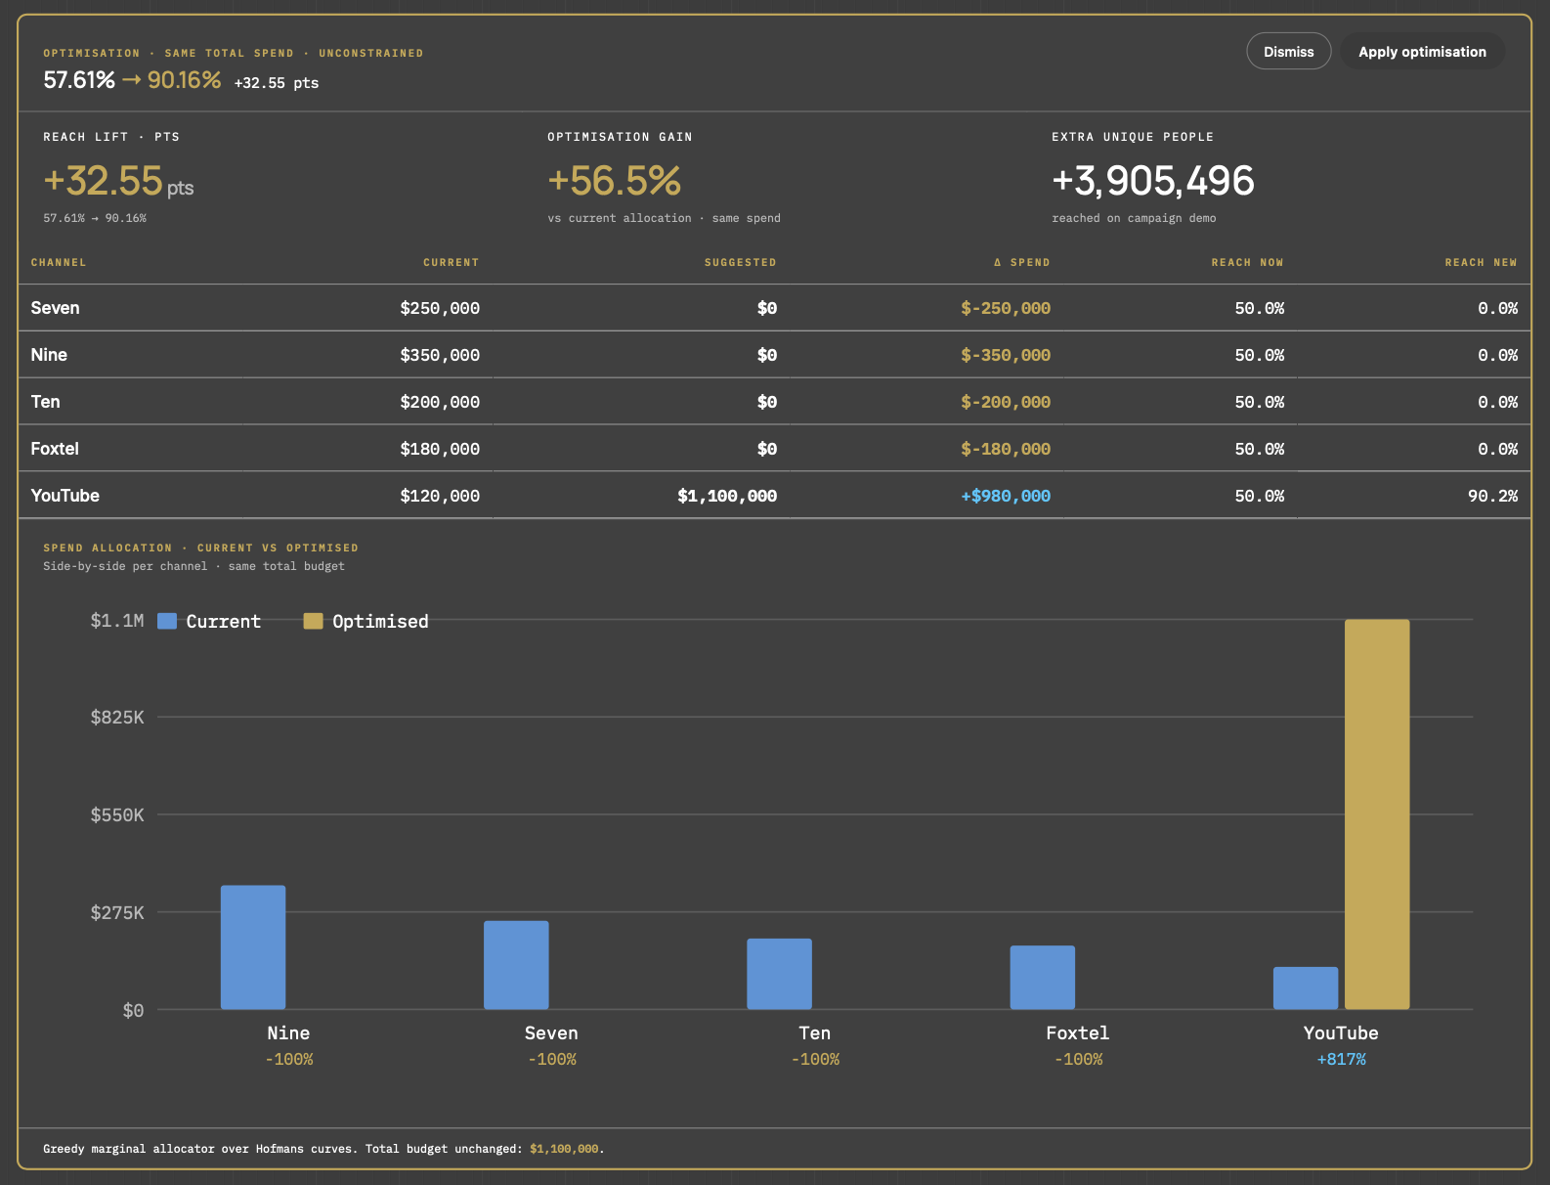Click Foxtel's current spend $180,000
Viewport: 1550px width, 1185px height.
tap(440, 449)
